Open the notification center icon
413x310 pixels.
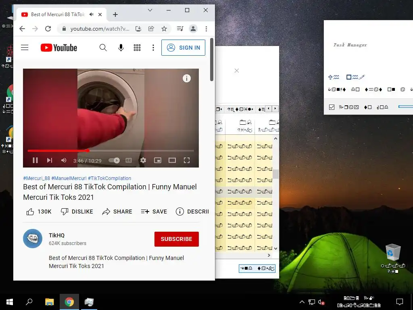tap(400, 302)
